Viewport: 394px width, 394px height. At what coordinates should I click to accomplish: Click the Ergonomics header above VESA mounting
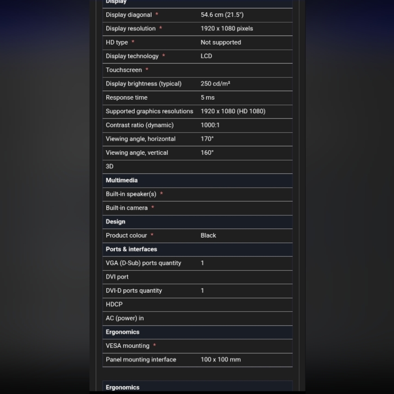coord(197,332)
